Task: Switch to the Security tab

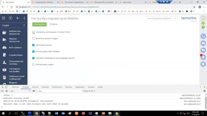Action: (x=91, y=87)
